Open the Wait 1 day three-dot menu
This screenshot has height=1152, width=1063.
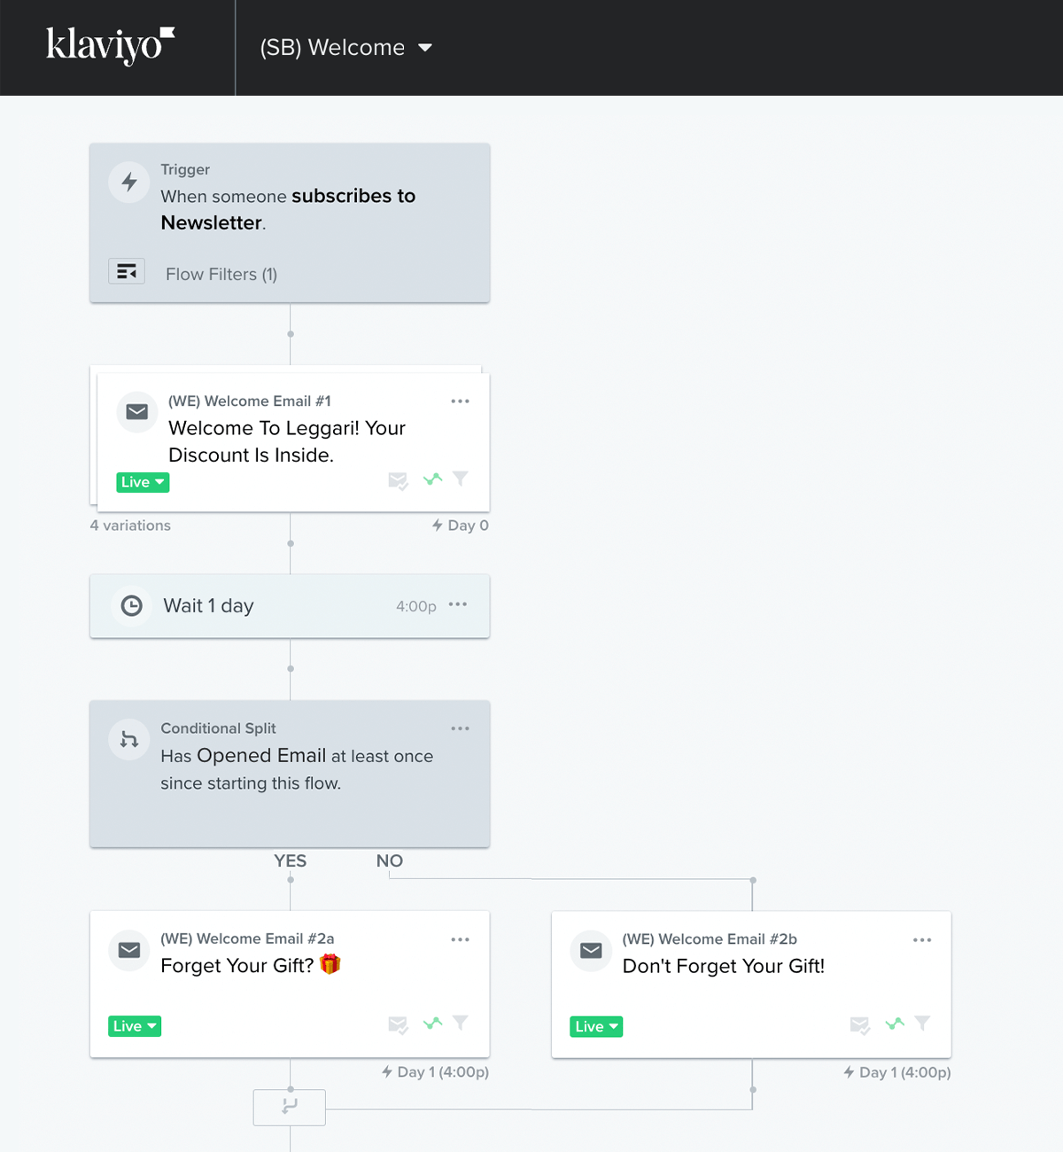[x=458, y=604]
